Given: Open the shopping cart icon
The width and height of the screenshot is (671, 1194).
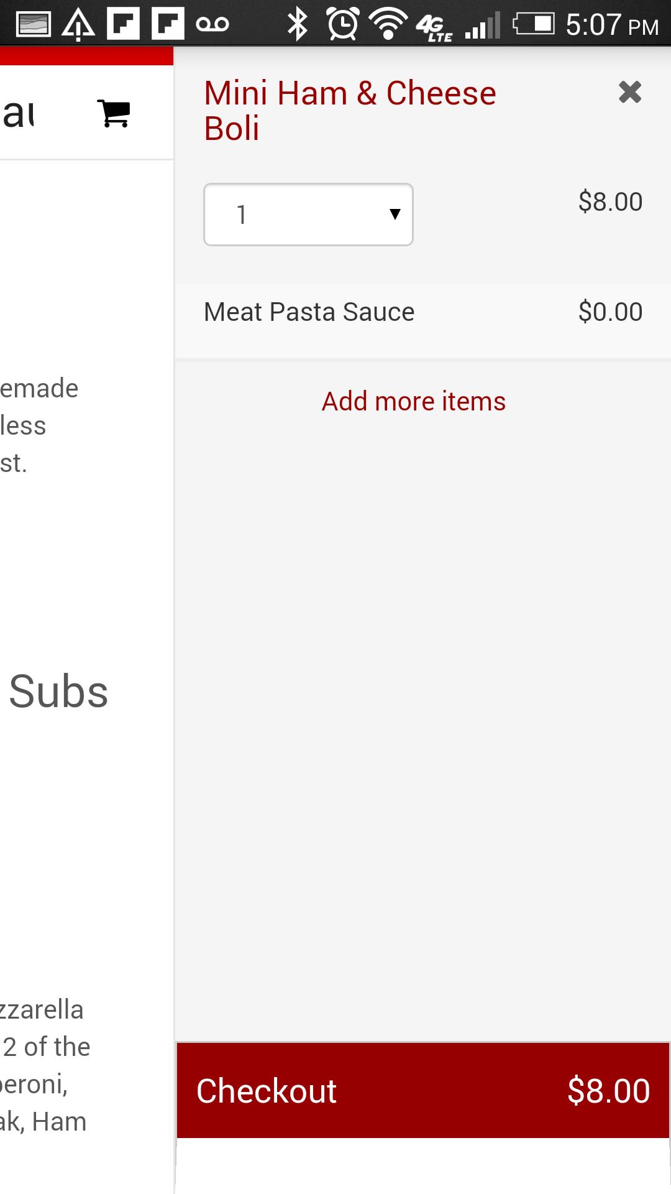Looking at the screenshot, I should (114, 114).
